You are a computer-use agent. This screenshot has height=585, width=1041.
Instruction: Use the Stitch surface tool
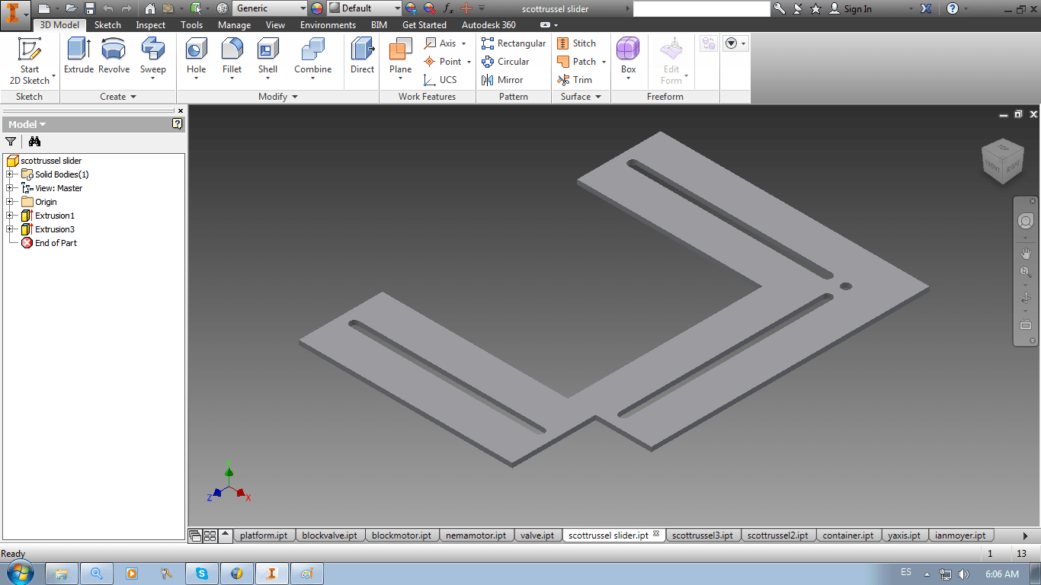tap(577, 43)
